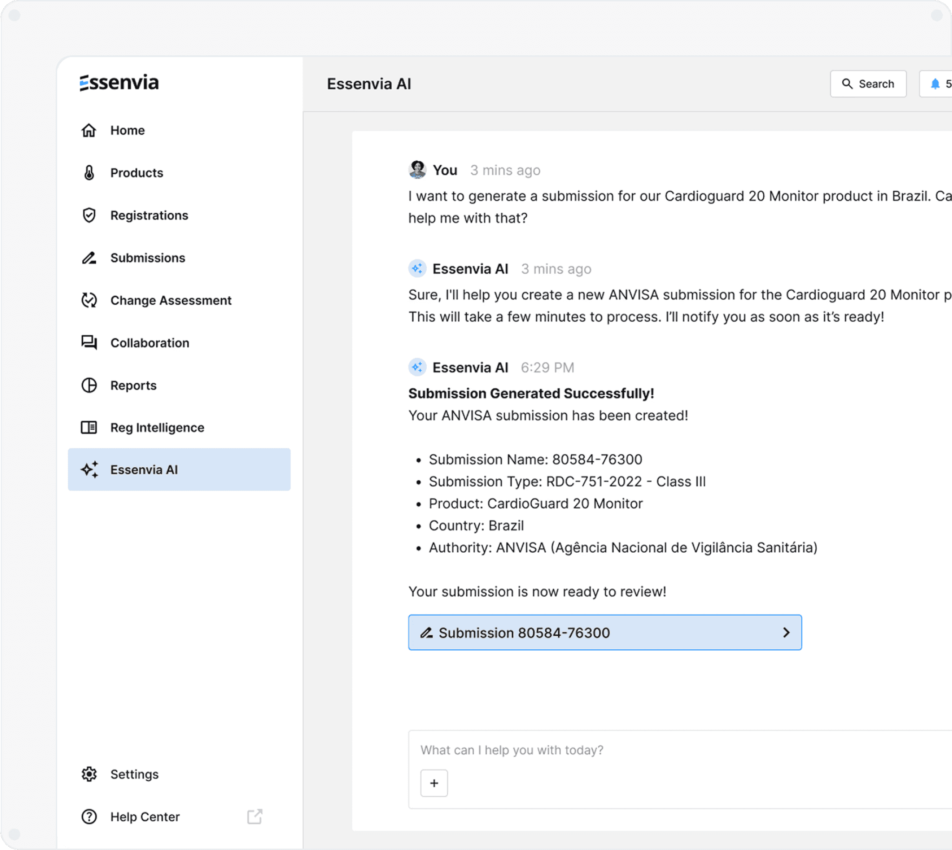The image size is (952, 850).
Task: Click the Registrations shield icon
Action: pos(89,216)
